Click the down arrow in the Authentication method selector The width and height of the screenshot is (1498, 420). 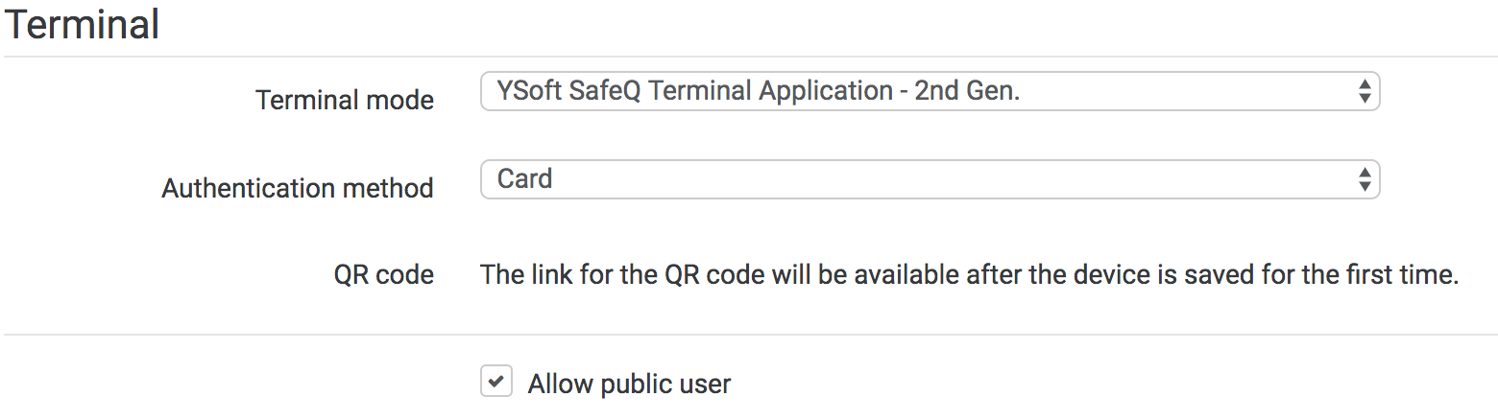[x=1364, y=186]
